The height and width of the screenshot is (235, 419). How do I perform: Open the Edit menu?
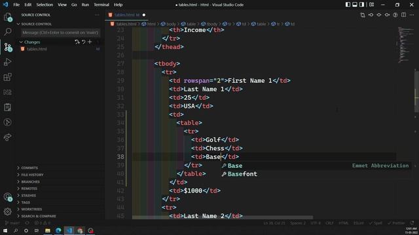pyautogui.click(x=27, y=5)
